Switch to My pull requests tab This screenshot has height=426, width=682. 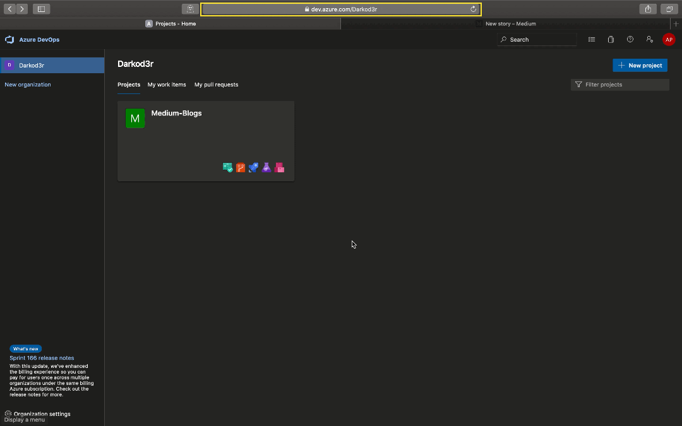[x=216, y=85]
